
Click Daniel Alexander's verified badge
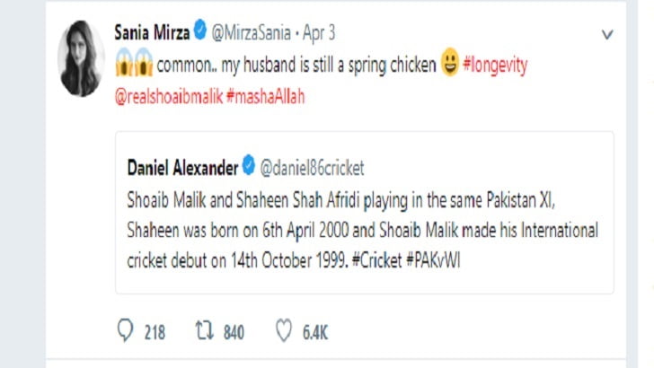248,167
